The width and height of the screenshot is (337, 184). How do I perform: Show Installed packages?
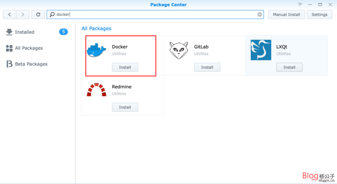24,32
